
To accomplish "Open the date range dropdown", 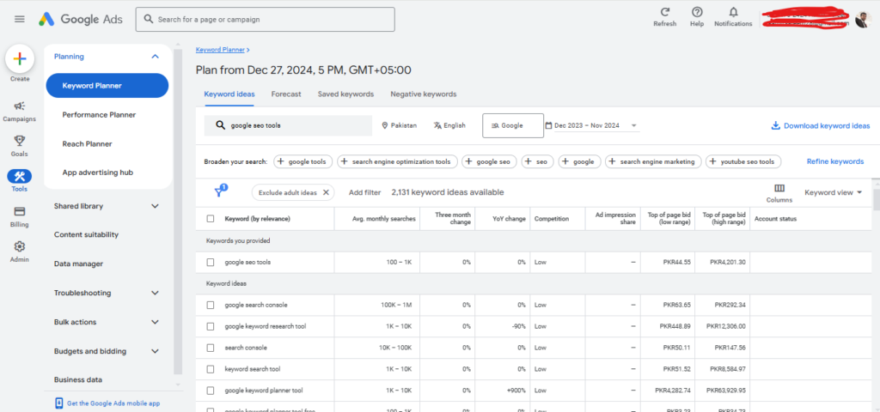I will coord(592,125).
